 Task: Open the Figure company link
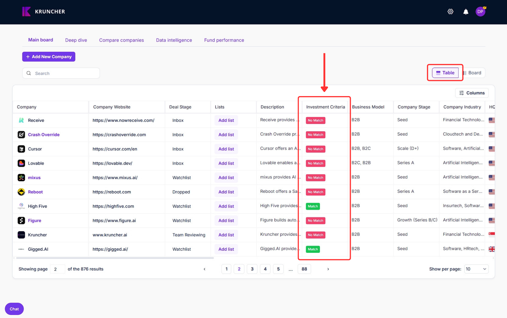pos(35,220)
